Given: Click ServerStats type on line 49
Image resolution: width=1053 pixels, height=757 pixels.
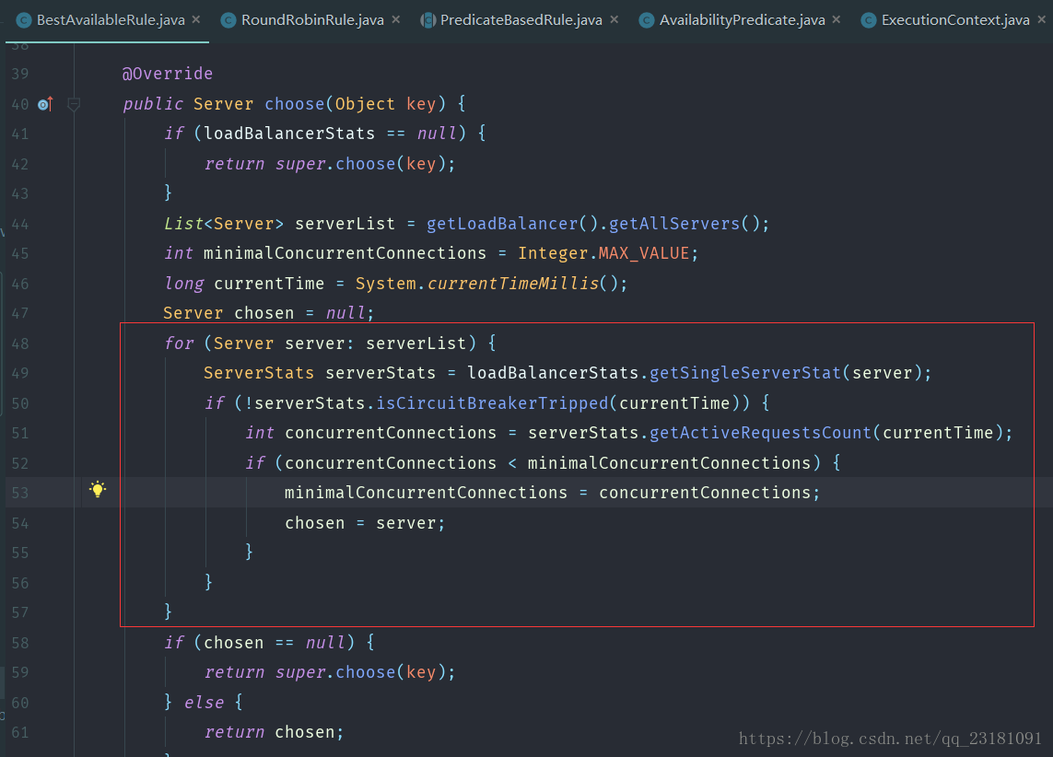Looking at the screenshot, I should coord(259,373).
